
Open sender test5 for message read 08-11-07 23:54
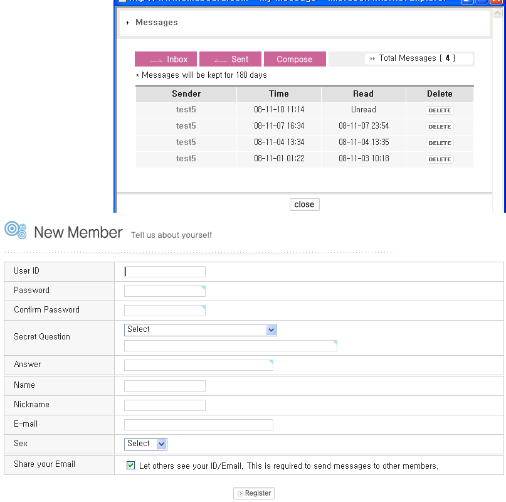[x=186, y=126]
